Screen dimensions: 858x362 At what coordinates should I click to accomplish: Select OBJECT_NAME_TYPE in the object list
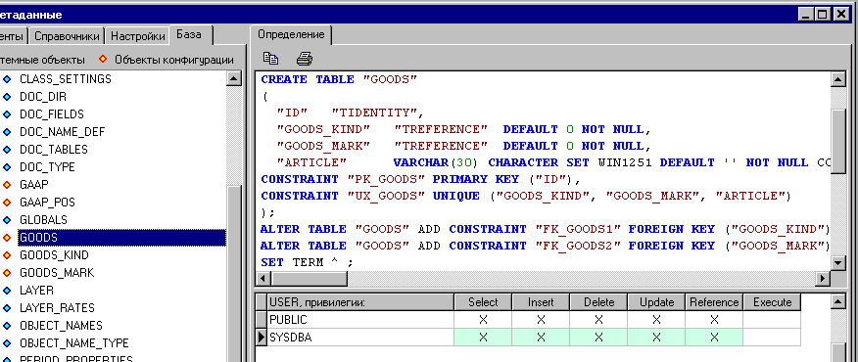coord(74,342)
